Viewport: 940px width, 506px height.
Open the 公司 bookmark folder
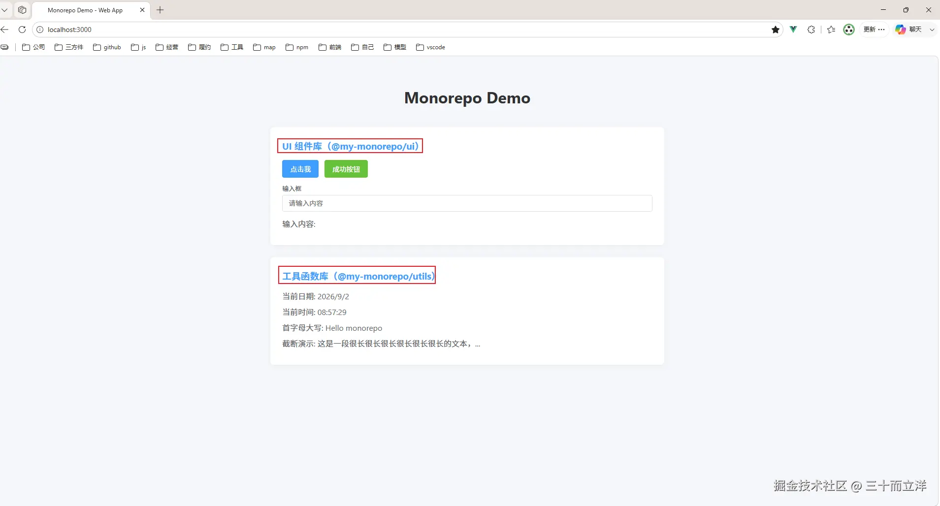pos(33,47)
